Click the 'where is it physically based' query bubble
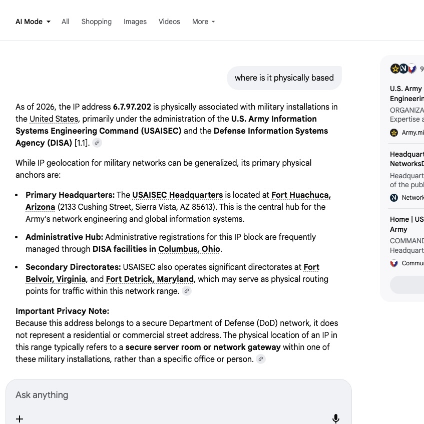The image size is (424, 424). pyautogui.click(x=284, y=78)
